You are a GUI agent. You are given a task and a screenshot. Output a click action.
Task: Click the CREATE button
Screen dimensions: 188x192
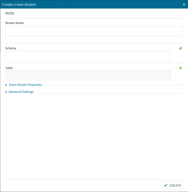[x=173, y=185]
